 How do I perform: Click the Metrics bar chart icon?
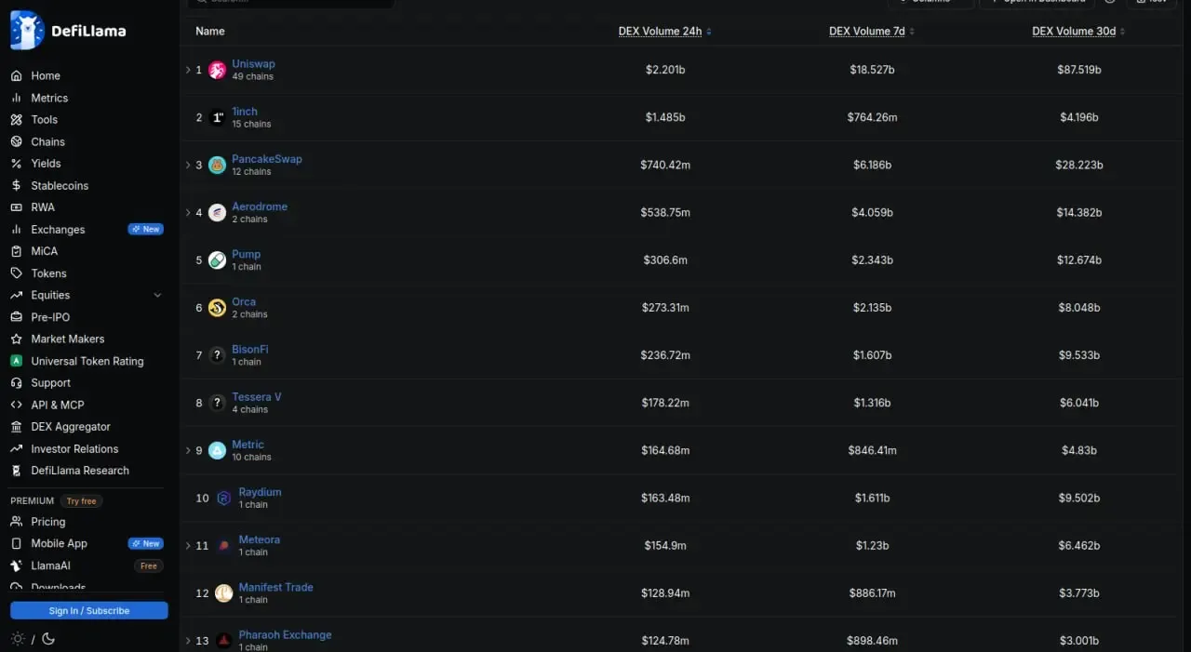[x=16, y=98]
